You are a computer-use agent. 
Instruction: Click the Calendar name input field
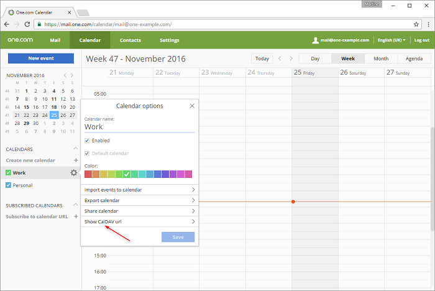[x=139, y=126]
